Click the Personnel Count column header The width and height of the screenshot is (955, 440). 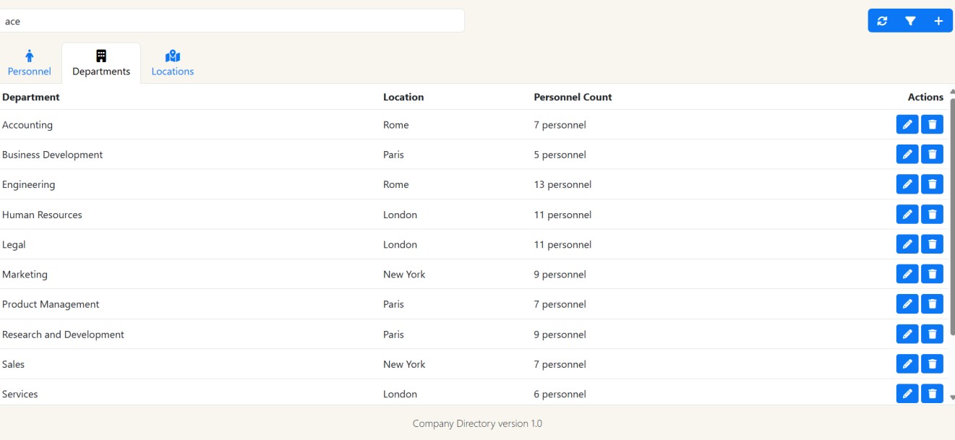(573, 96)
